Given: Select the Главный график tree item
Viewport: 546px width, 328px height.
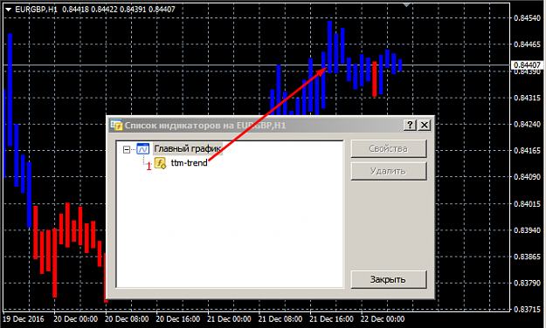Looking at the screenshot, I should (187, 149).
